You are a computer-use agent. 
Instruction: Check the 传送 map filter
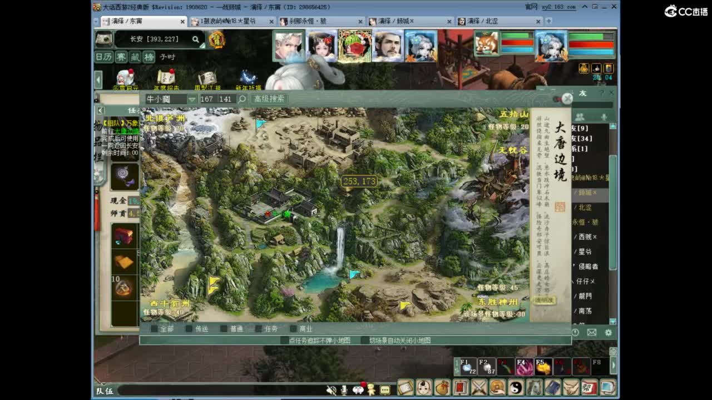click(190, 328)
